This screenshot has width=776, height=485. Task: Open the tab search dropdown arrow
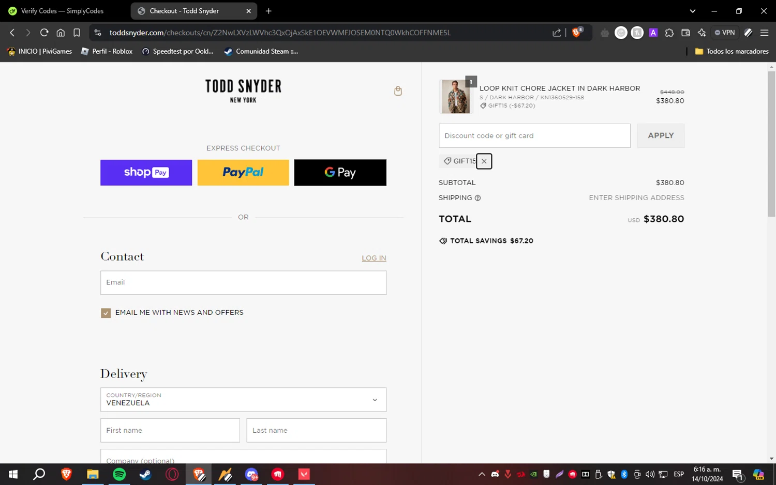click(692, 11)
